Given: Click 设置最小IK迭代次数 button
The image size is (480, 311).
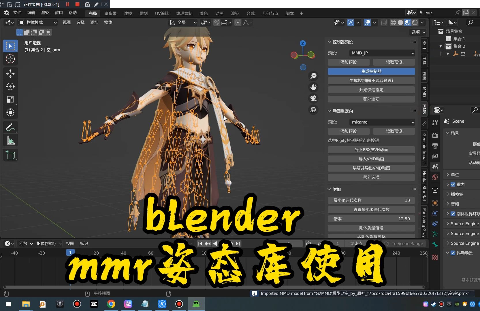Looking at the screenshot, I should 371,210.
